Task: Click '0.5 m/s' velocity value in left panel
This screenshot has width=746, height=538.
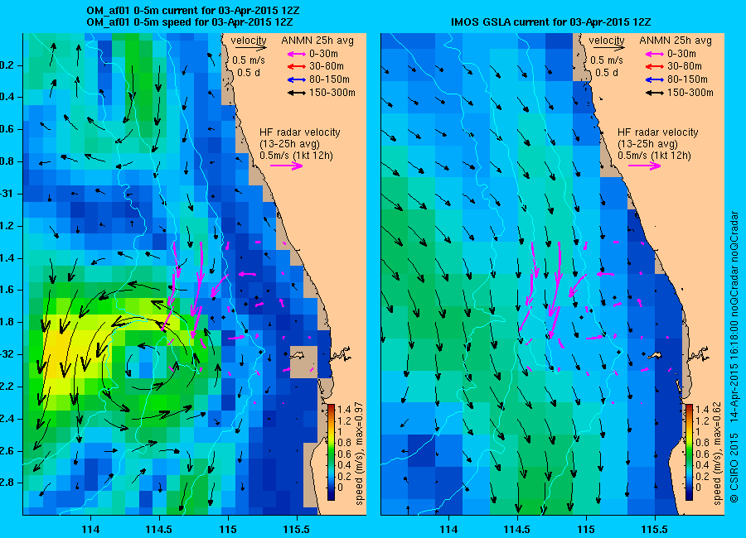Action: tap(249, 60)
